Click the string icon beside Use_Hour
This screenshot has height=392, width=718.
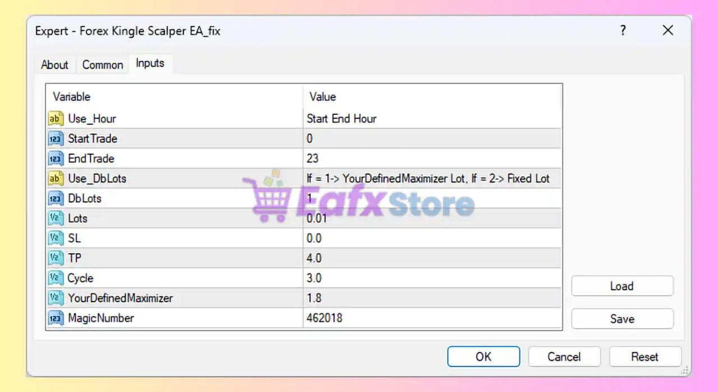56,119
